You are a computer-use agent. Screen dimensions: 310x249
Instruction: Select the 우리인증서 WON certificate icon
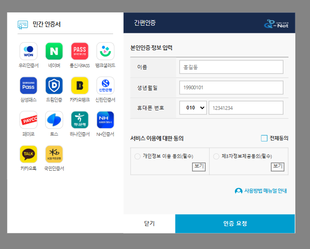pos(28,51)
